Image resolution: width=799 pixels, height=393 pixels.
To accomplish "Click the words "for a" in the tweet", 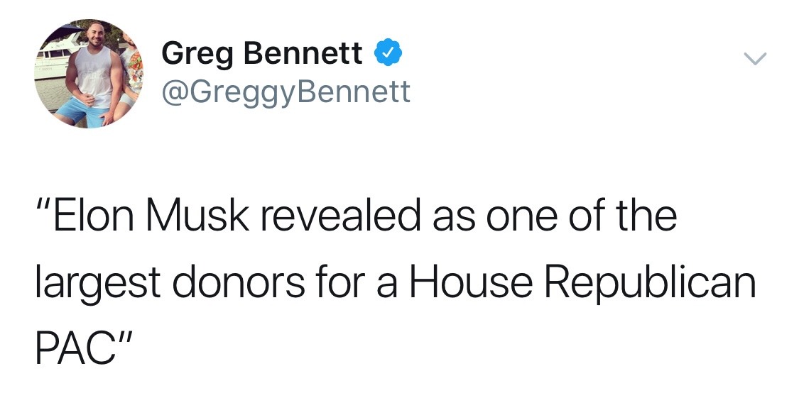I will (360, 282).
